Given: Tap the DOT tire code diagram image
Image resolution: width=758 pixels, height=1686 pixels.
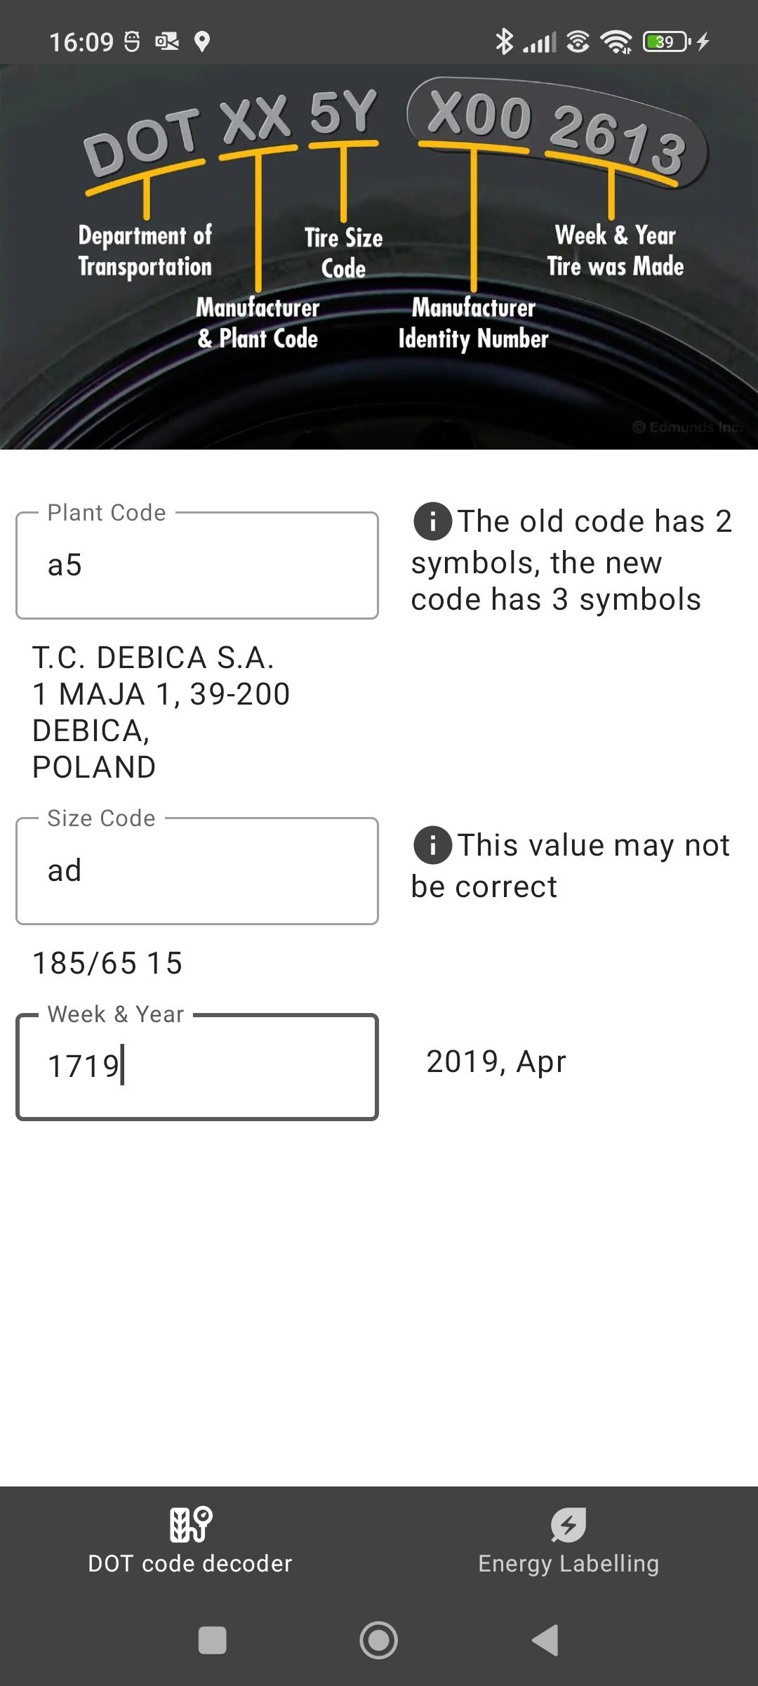Looking at the screenshot, I should (379, 257).
